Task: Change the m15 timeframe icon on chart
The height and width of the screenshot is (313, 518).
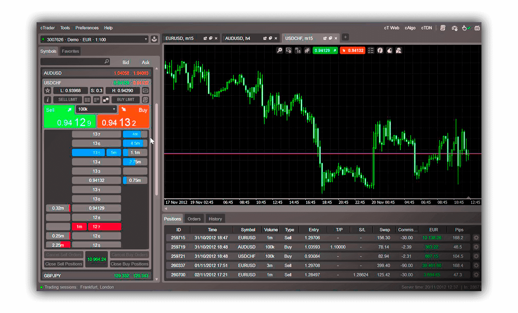Action: (x=298, y=50)
